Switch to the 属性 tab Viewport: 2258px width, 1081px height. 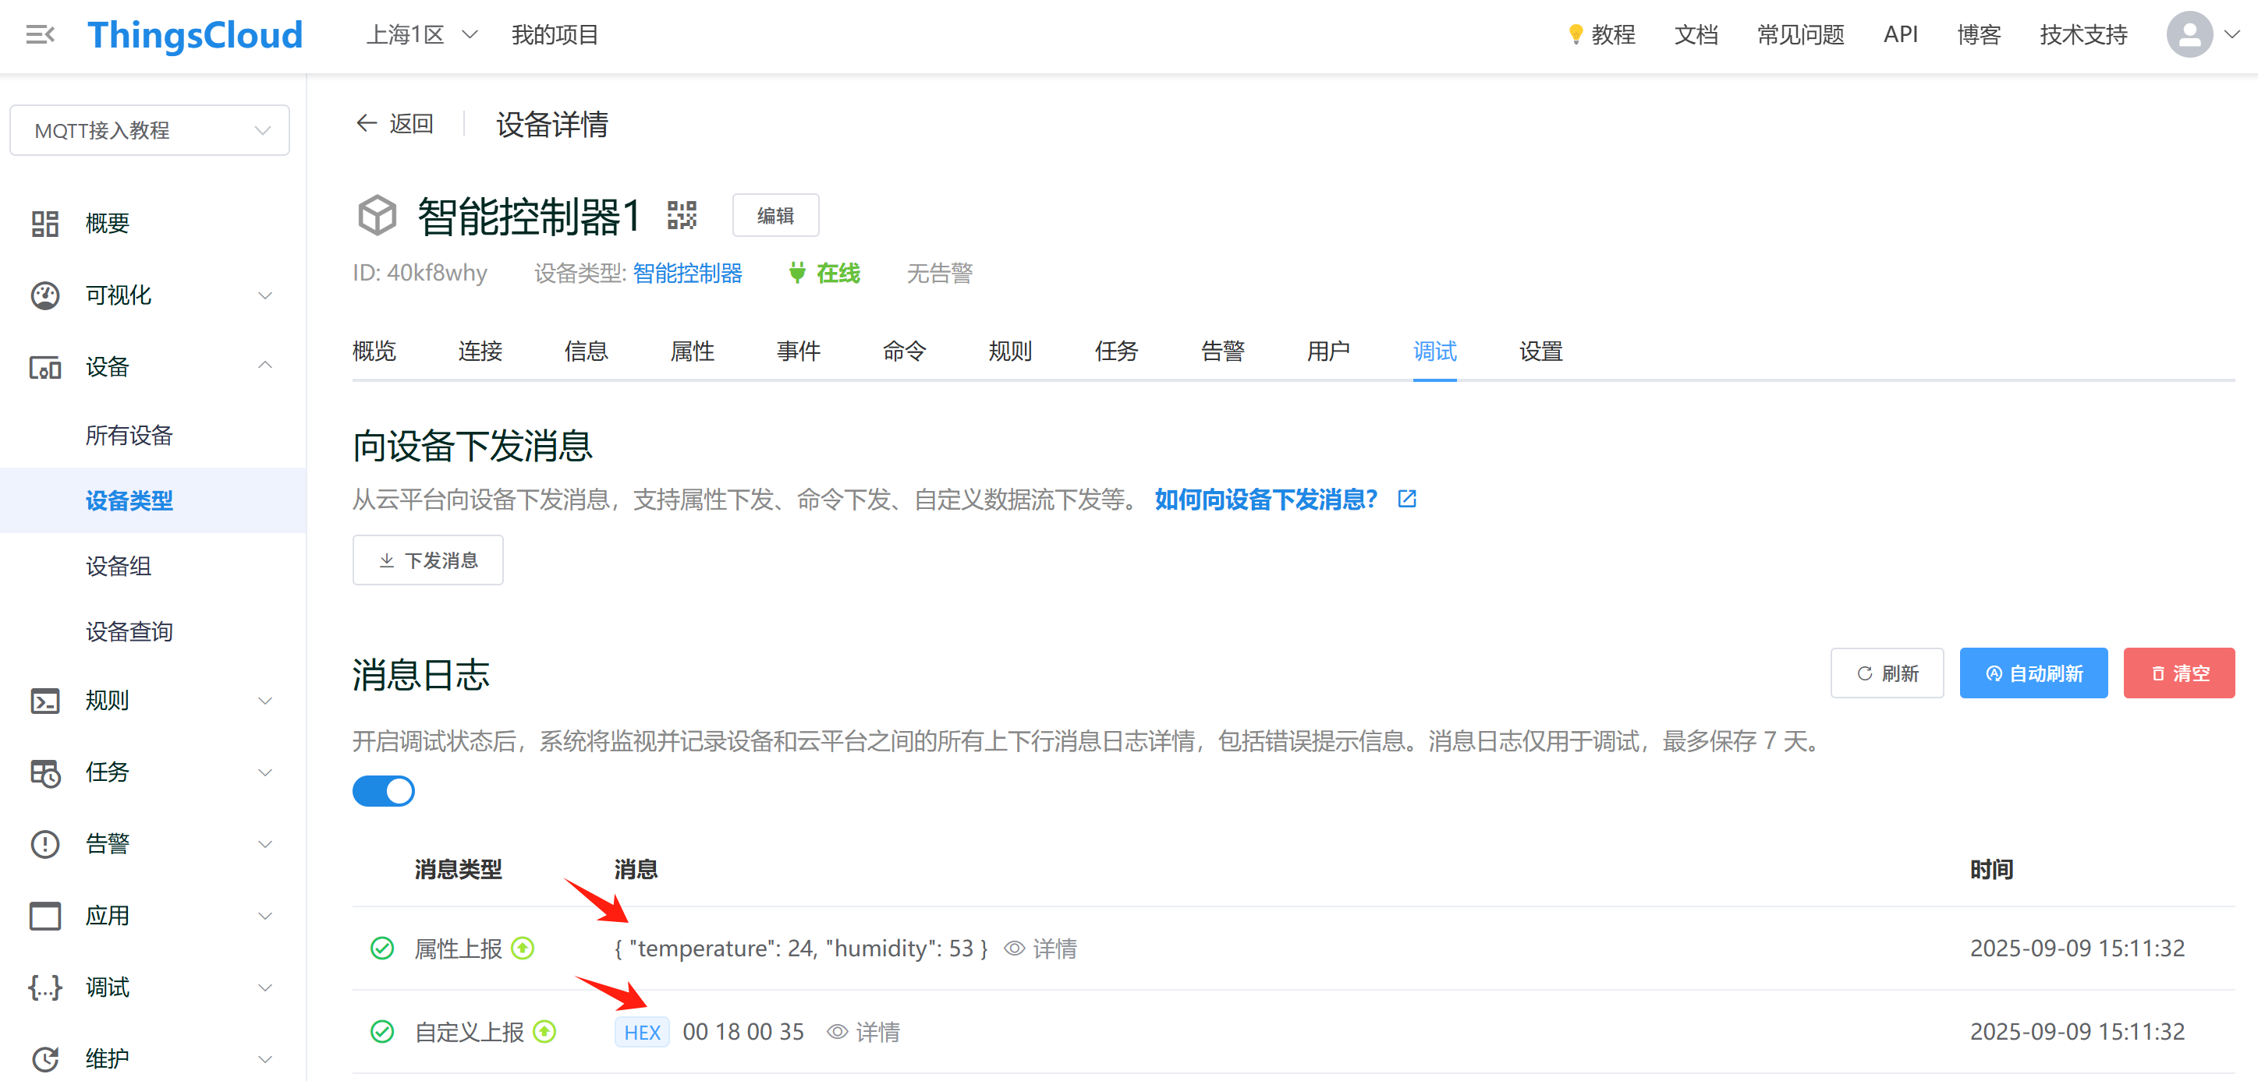(x=693, y=352)
